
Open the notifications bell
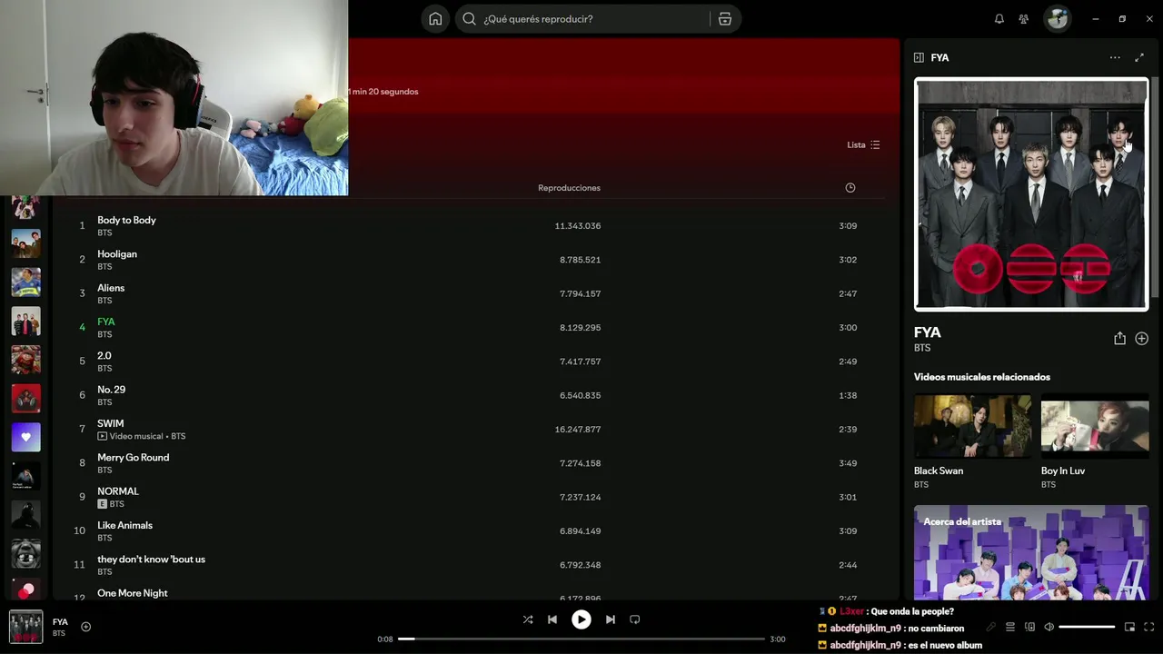click(999, 19)
